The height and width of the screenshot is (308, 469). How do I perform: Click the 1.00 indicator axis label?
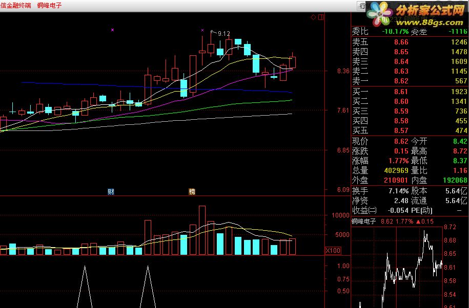click(x=343, y=266)
